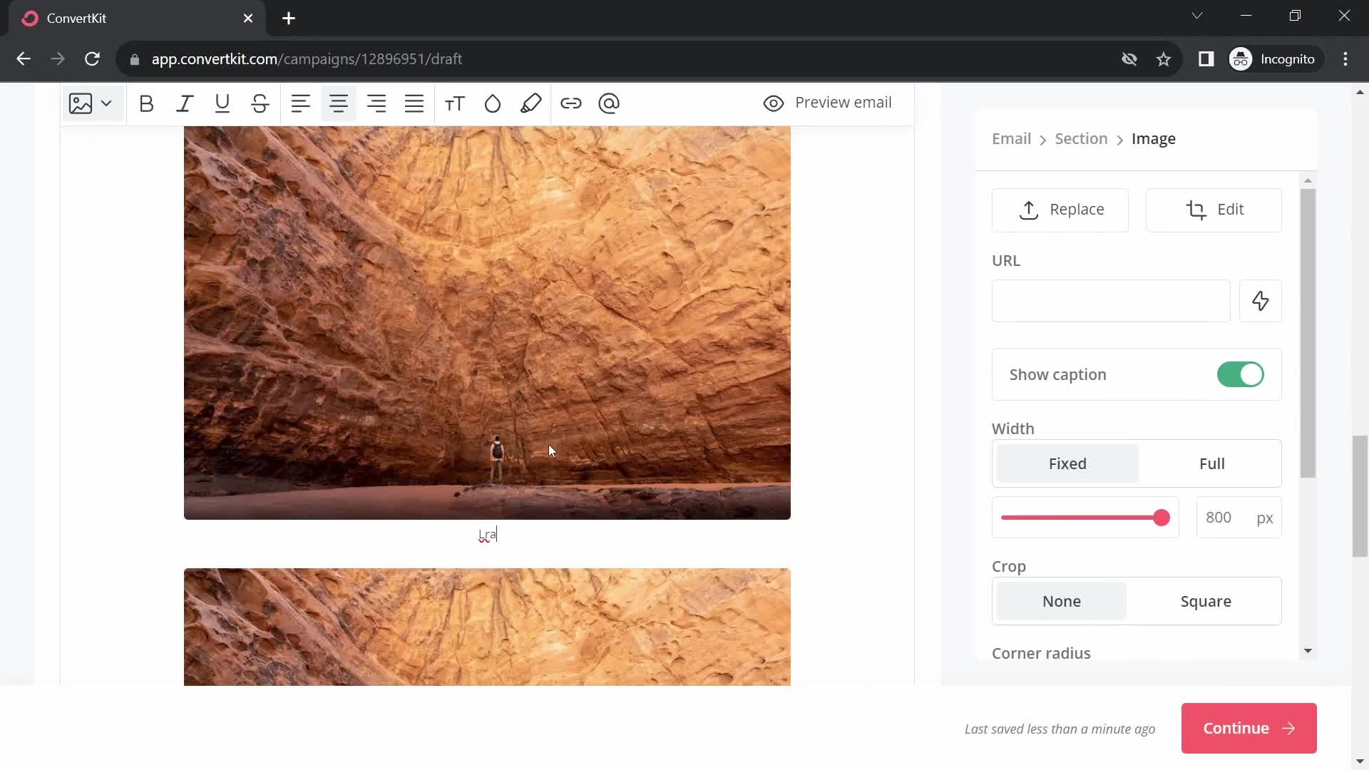Select the italic formatting icon

[185, 103]
